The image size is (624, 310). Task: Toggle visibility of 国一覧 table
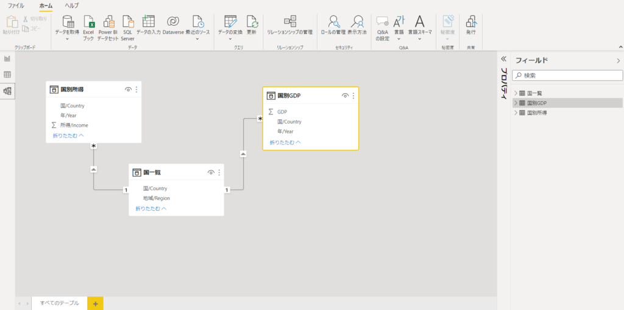tap(211, 172)
